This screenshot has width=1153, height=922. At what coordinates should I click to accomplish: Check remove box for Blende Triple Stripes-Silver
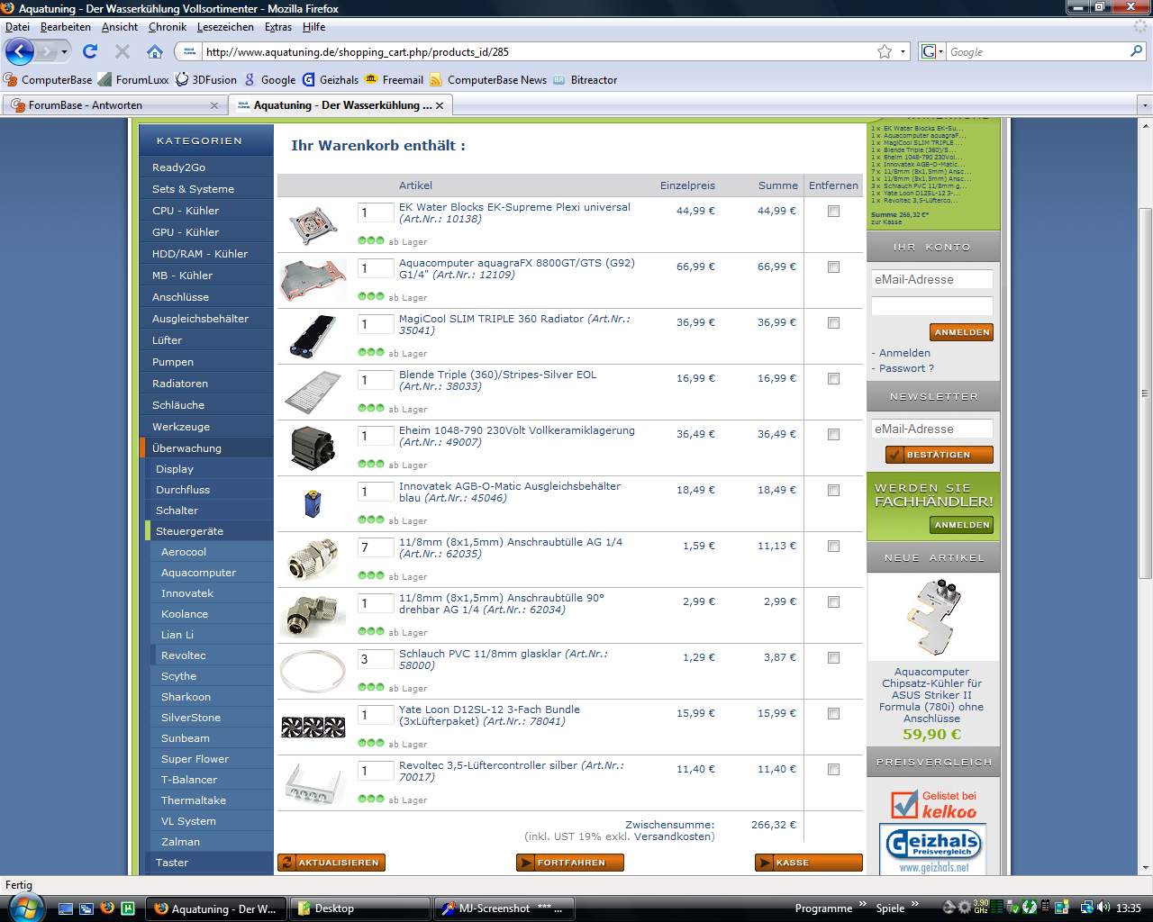(x=833, y=379)
